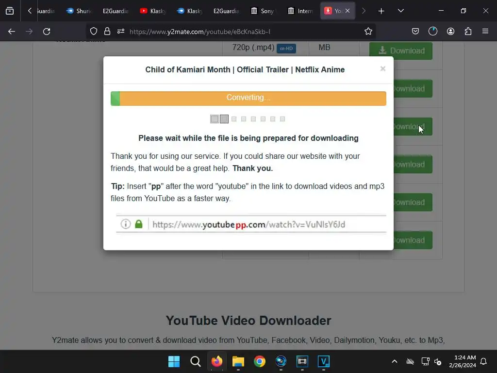
Task: Open the Firefox View recent browsing icon
Action: [x=10, y=11]
